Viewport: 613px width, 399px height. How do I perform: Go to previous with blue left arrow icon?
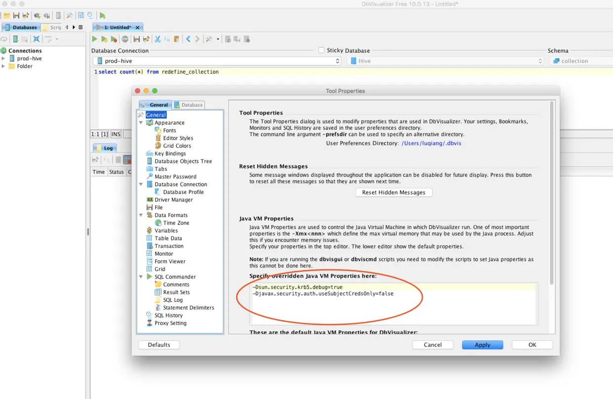click(x=188, y=39)
